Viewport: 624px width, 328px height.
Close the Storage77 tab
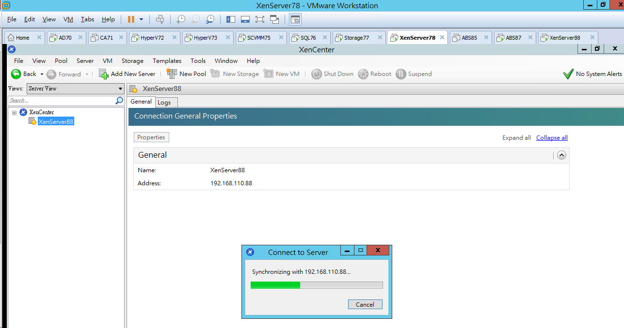coord(381,38)
